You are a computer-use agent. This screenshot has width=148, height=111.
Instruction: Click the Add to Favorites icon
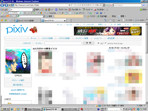(6, 20)
